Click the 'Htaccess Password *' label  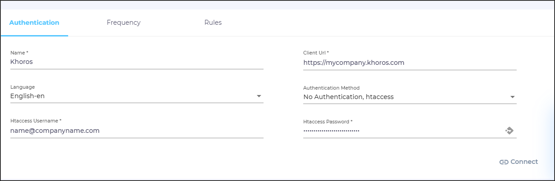click(x=328, y=122)
